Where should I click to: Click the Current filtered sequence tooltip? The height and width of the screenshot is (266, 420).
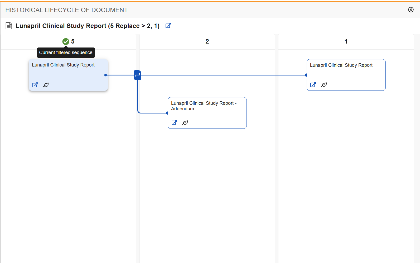[66, 53]
